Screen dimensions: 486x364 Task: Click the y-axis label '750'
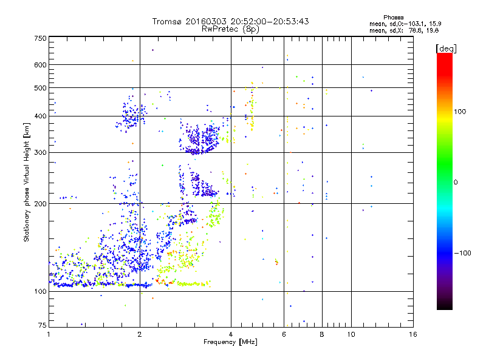(40, 38)
